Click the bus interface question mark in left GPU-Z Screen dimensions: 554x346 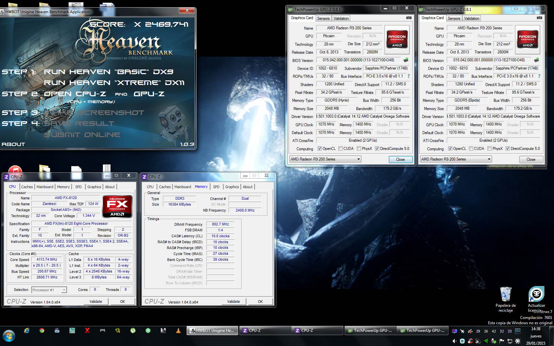click(408, 76)
